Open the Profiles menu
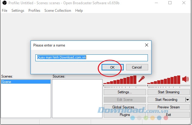This screenshot has height=125, width=192. [x=34, y=11]
